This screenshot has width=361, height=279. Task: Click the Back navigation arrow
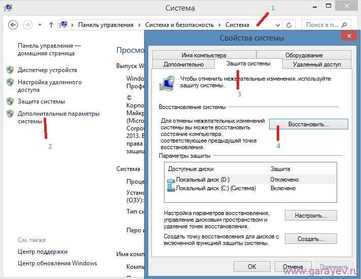point(13,25)
